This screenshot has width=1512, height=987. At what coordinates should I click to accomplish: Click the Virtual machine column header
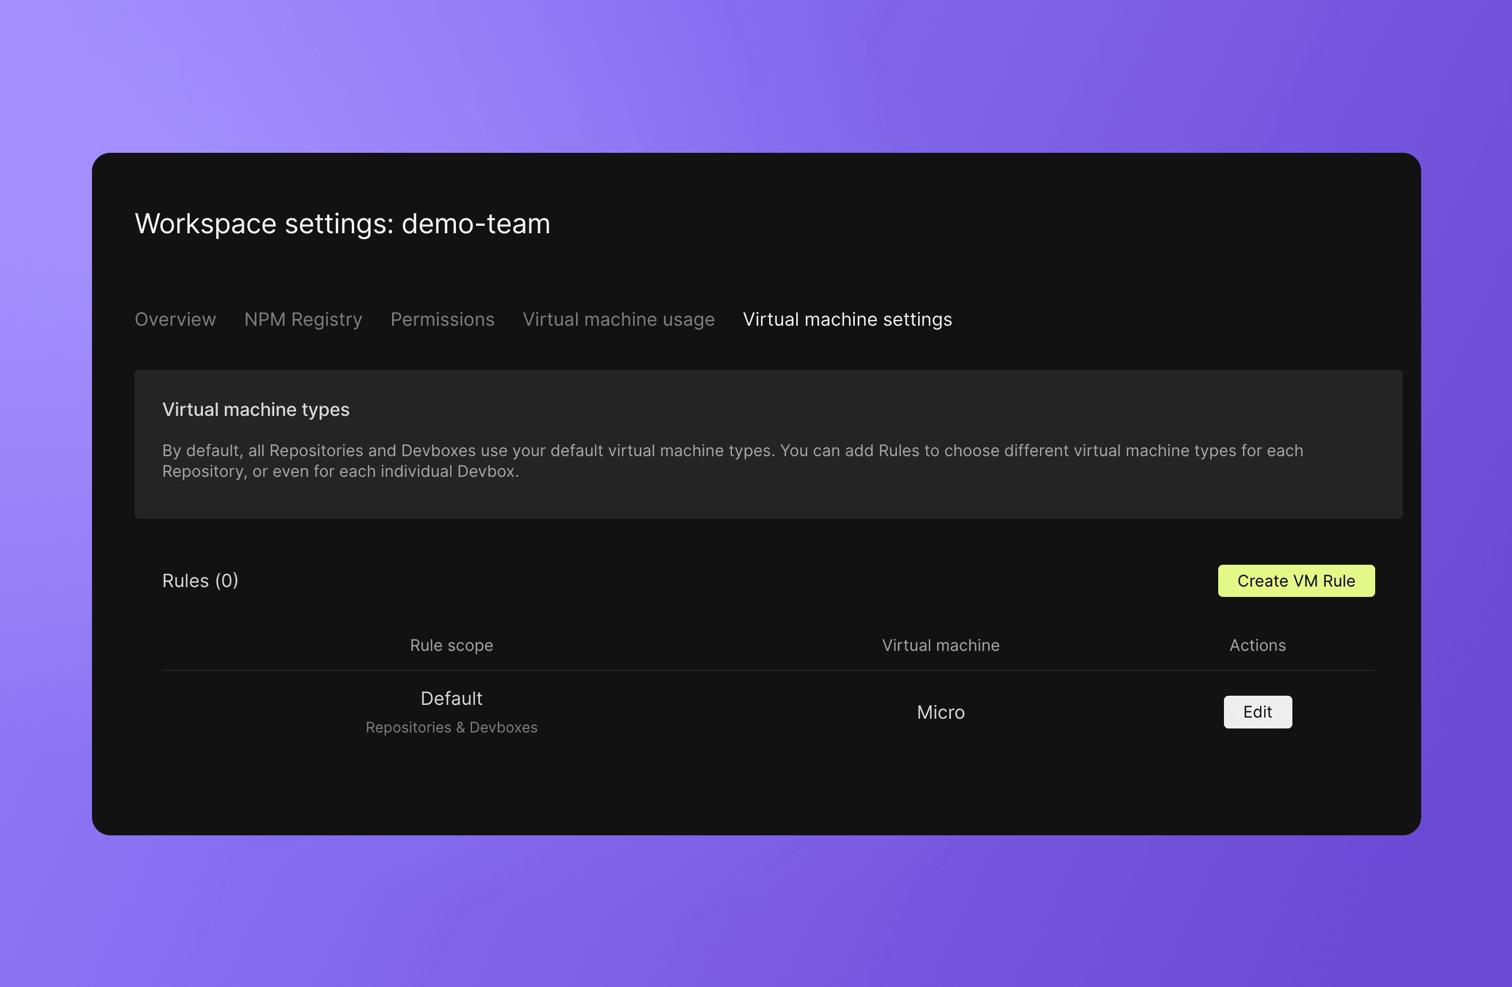click(x=940, y=645)
